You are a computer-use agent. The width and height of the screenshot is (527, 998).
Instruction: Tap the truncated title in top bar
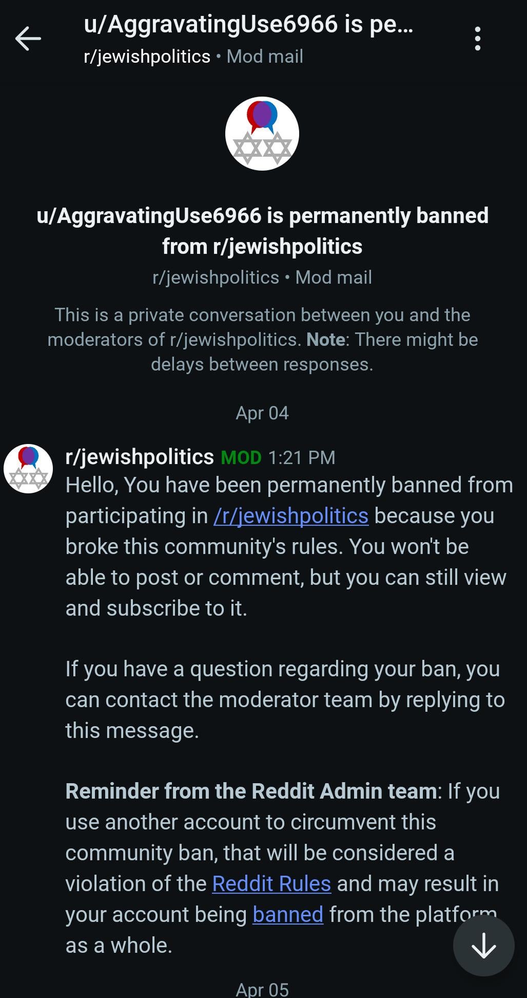point(248,25)
